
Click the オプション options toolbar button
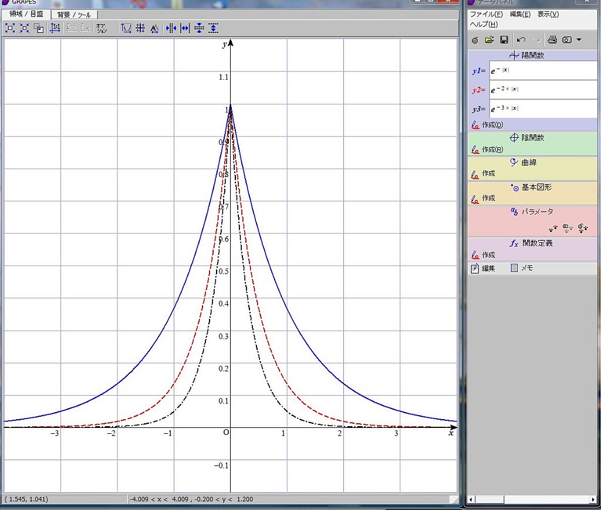(x=101, y=28)
